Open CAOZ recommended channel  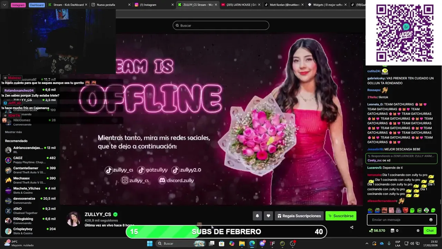30,160
